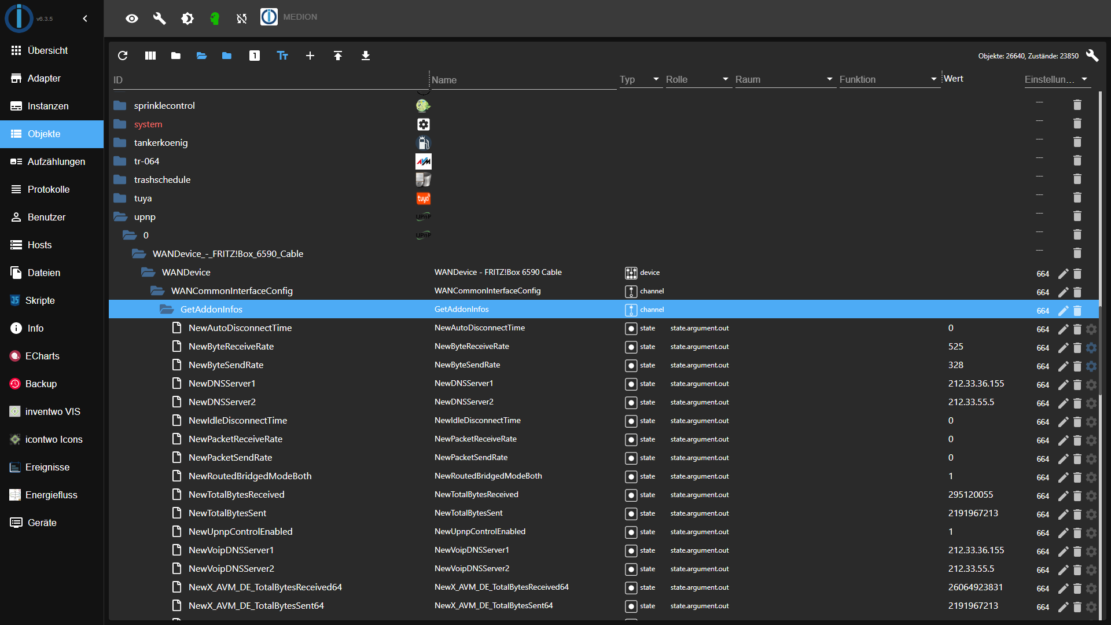Click the expand one level icon
Image resolution: width=1111 pixels, height=625 pixels.
pyautogui.click(x=255, y=56)
